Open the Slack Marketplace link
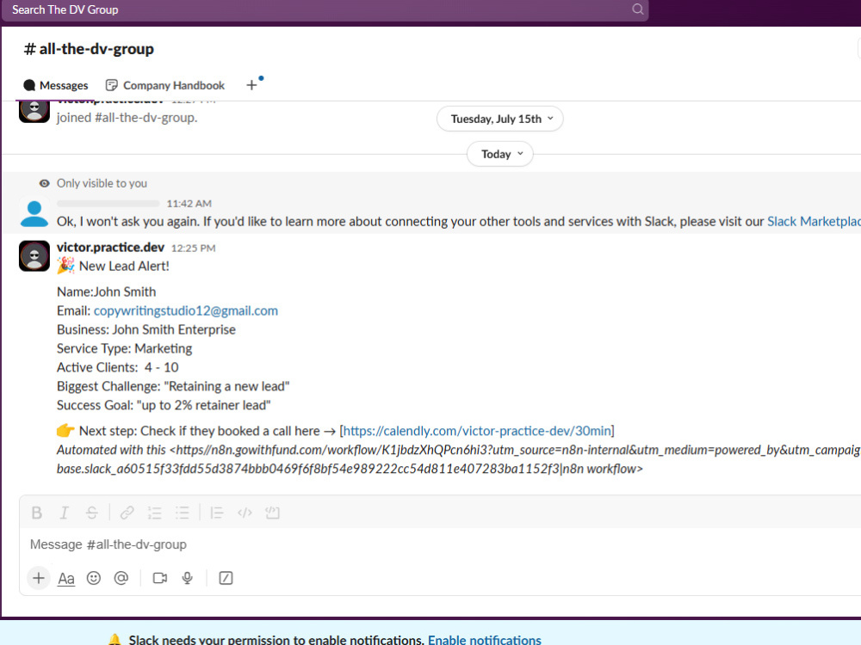The image size is (861, 645). pos(814,222)
